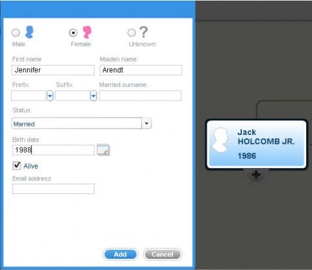
Task: Click the Suffix text box
Action: pos(73,95)
